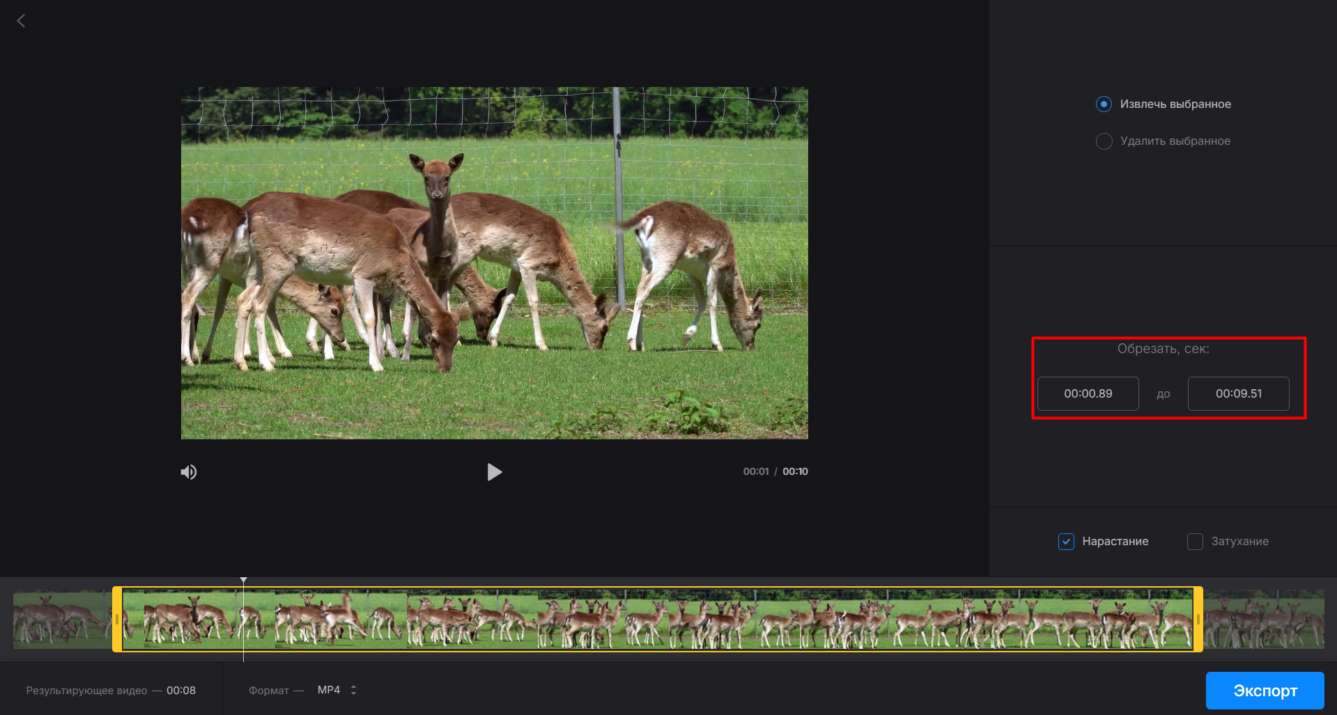Image resolution: width=1337 pixels, height=715 pixels.
Task: Click the Результирующее видео duration label
Action: [111, 691]
